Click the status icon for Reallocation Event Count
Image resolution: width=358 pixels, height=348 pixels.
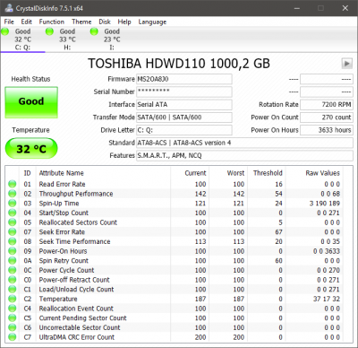(13, 309)
